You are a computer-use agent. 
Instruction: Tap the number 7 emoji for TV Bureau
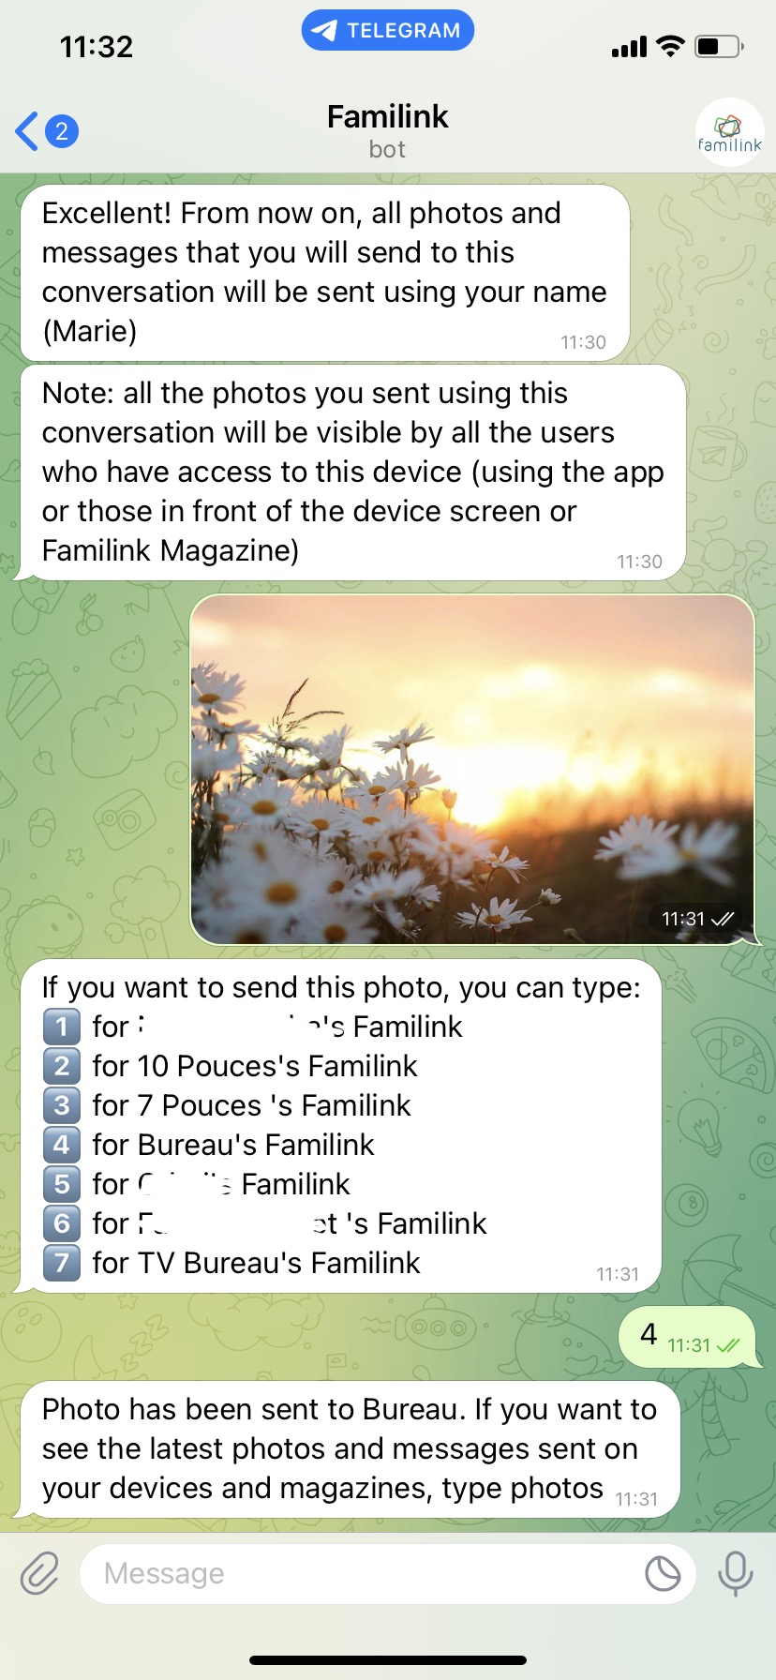click(x=62, y=1263)
